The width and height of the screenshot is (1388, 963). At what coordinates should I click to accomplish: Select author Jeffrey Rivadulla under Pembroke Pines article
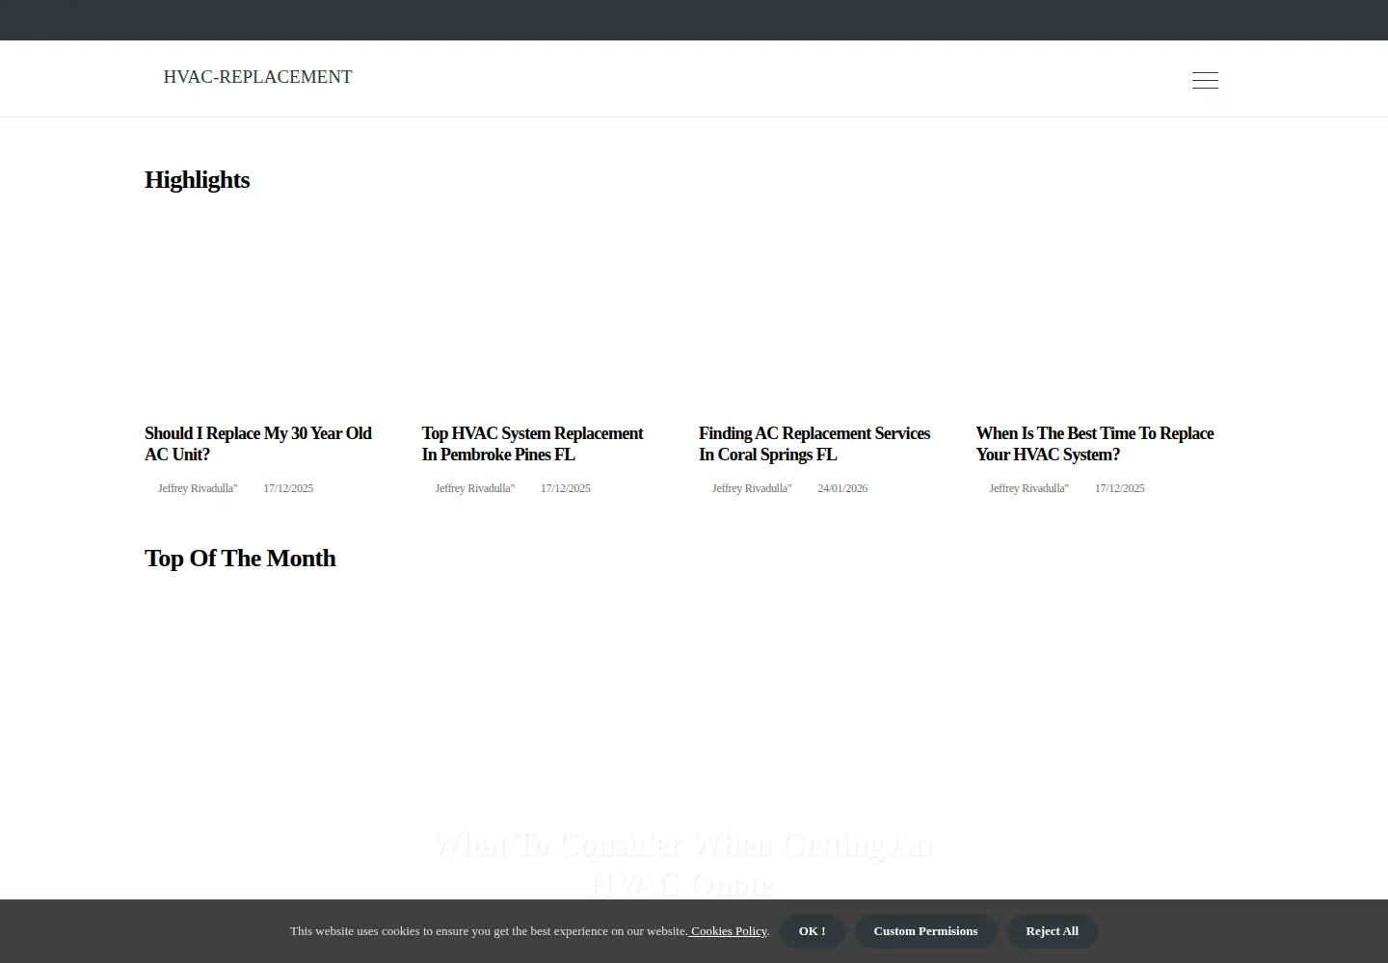pyautogui.click(x=474, y=488)
